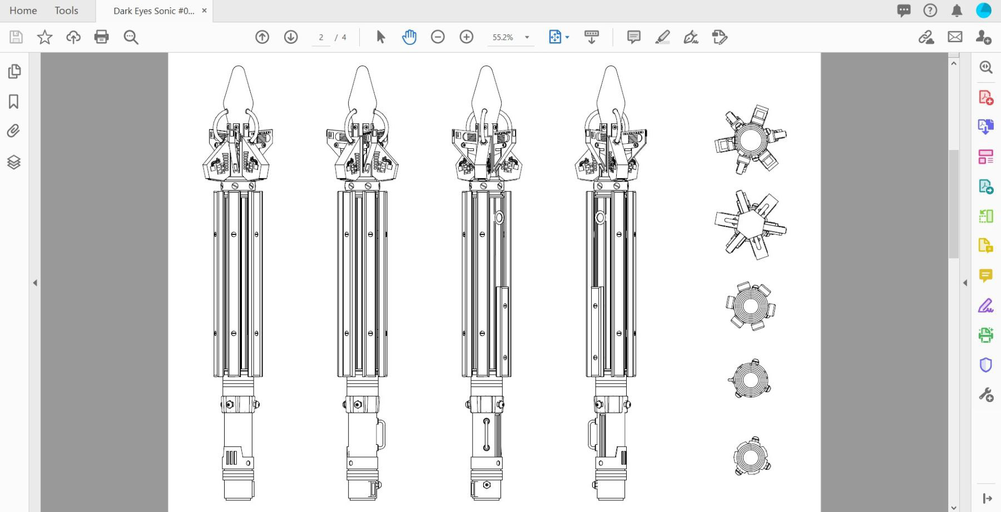The image size is (1001, 512).
Task: View notifications bell
Action: point(957,11)
